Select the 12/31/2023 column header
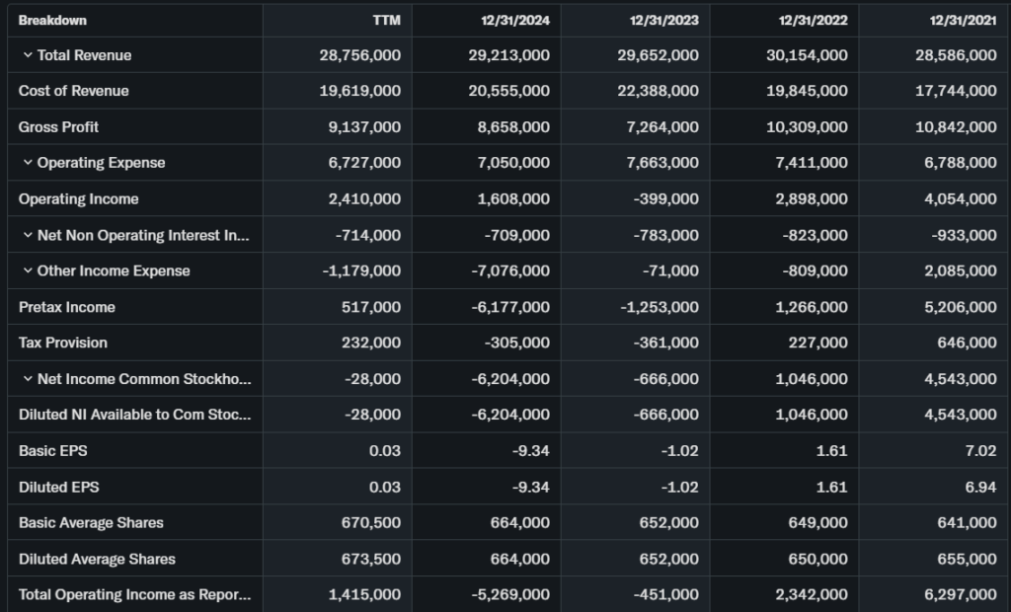The height and width of the screenshot is (612, 1011). (665, 20)
